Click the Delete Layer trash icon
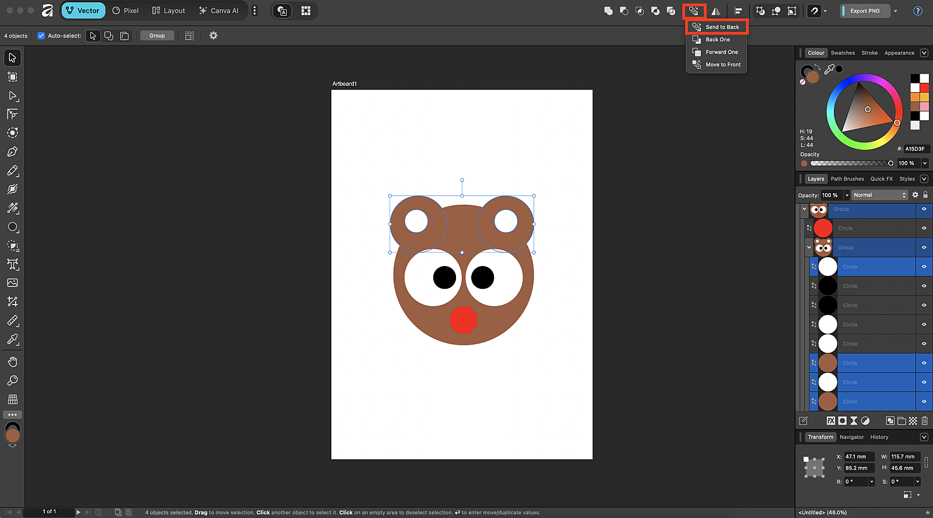This screenshot has width=933, height=518. pyautogui.click(x=924, y=421)
